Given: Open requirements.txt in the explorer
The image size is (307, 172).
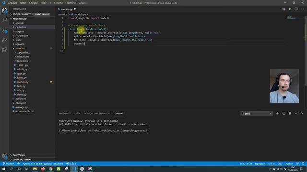Looking at the screenshot, I should tap(24, 111).
